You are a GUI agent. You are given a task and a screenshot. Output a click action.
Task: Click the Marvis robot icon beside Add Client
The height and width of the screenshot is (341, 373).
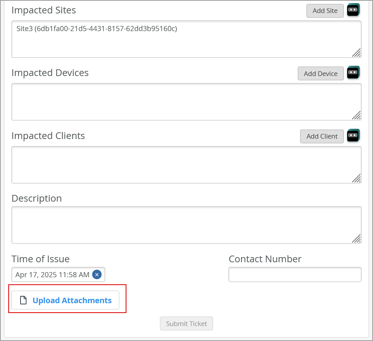point(353,136)
